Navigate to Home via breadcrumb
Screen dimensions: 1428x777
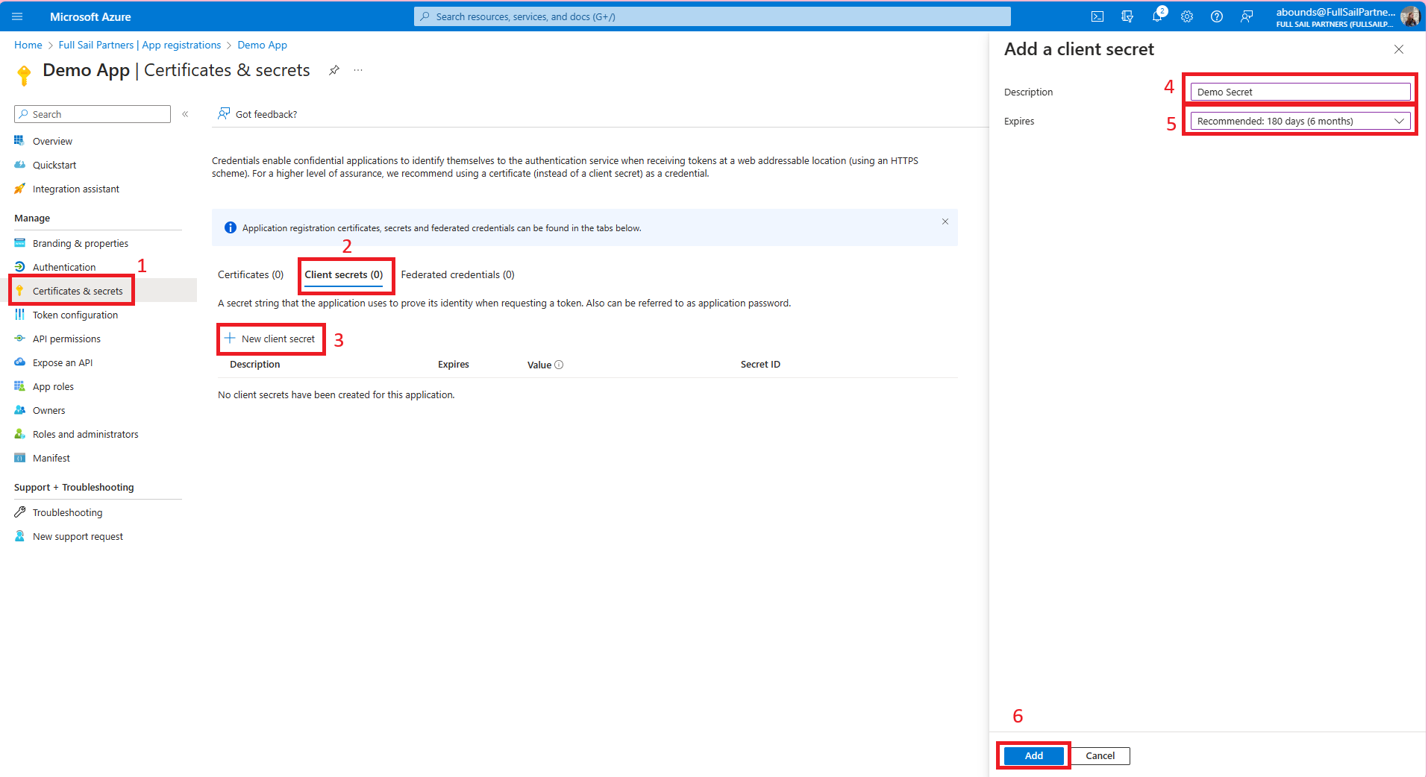[28, 45]
